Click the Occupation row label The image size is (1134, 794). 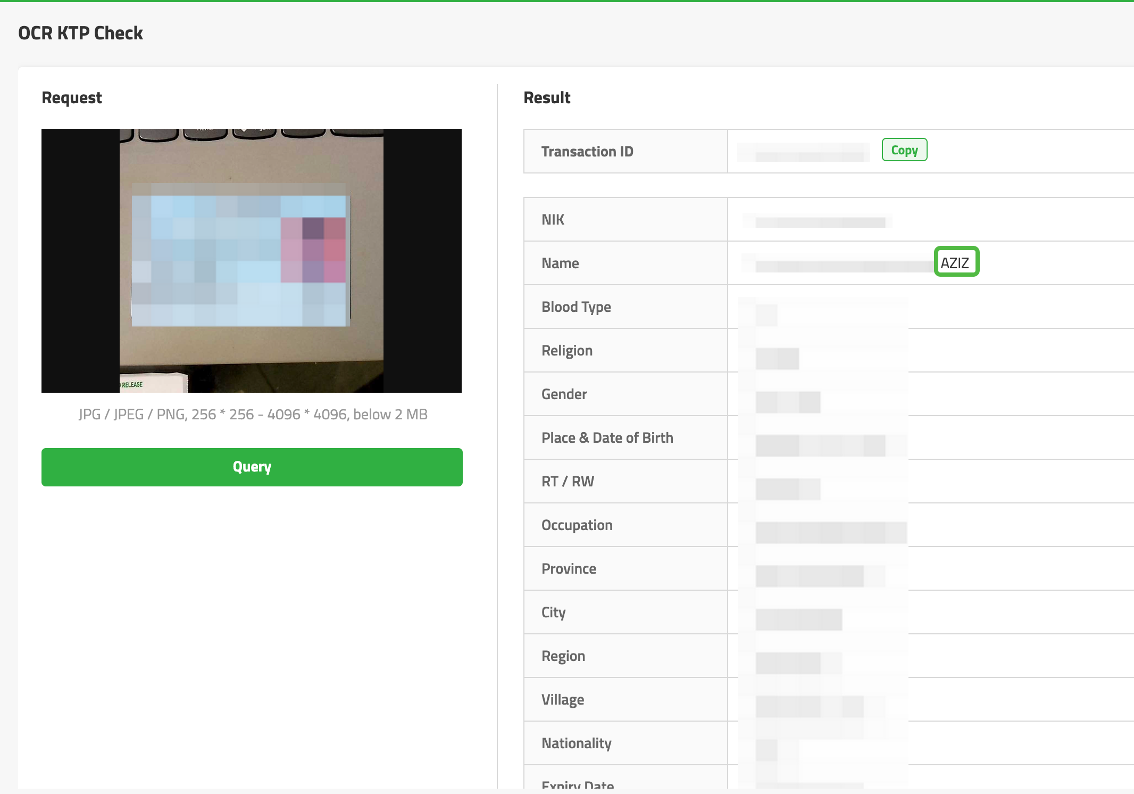coord(577,525)
